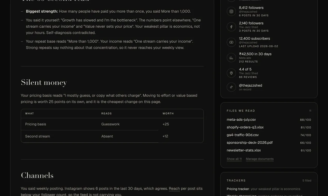Open the Pricing tracker entry
Viewport: 328px width, 196px height.
238,189
